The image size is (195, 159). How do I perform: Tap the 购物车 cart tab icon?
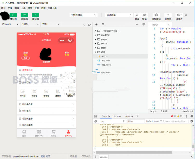coord(54,132)
